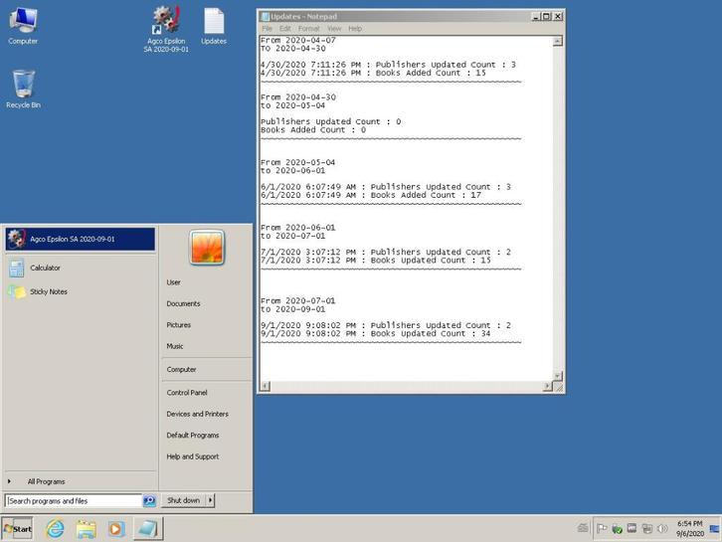The height and width of the screenshot is (542, 722).
Task: Expand the All Programs list
Action: point(46,481)
